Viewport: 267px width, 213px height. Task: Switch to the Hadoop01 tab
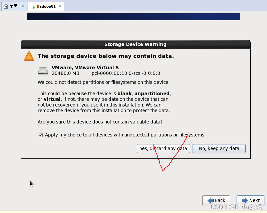click(x=46, y=6)
